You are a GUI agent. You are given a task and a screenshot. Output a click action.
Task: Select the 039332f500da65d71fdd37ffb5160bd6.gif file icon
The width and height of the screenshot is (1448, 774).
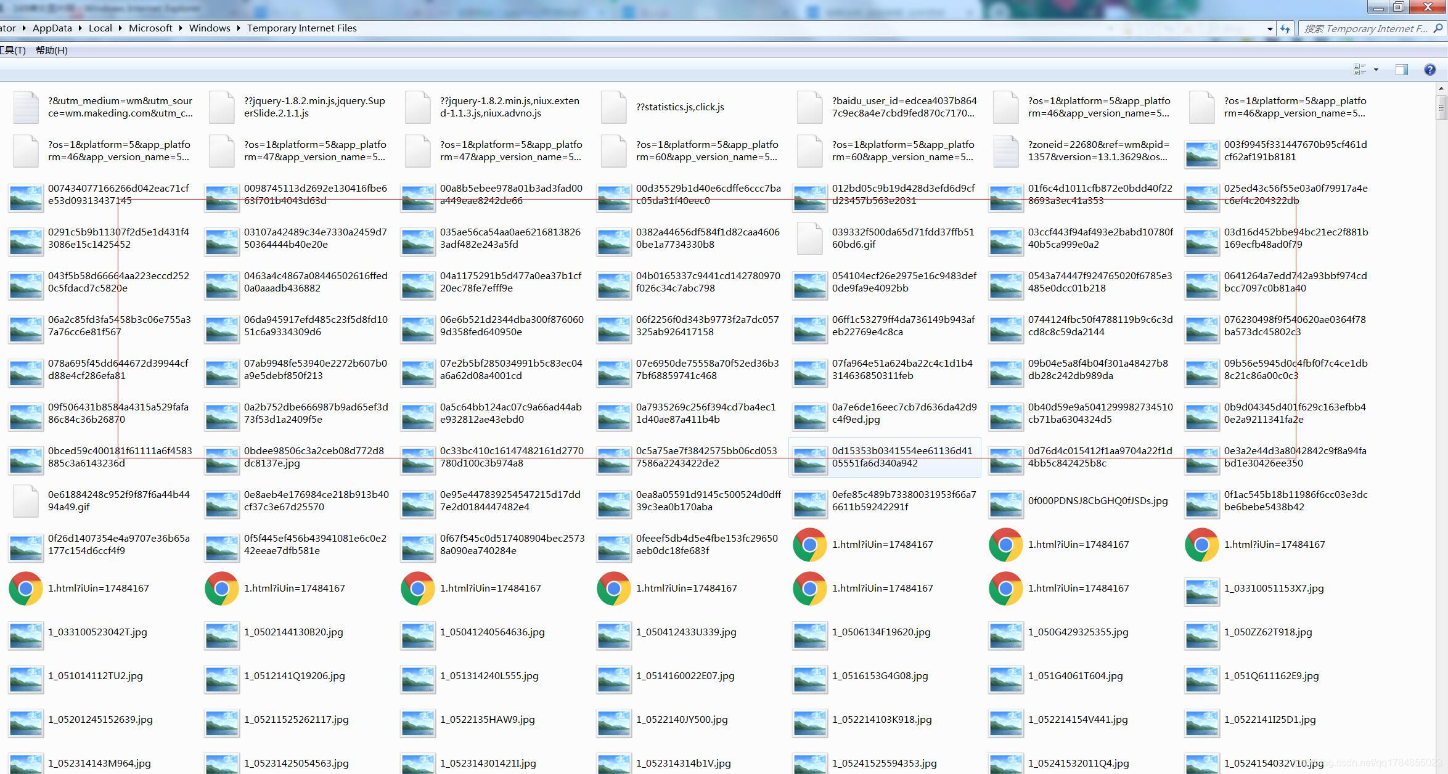tap(809, 238)
